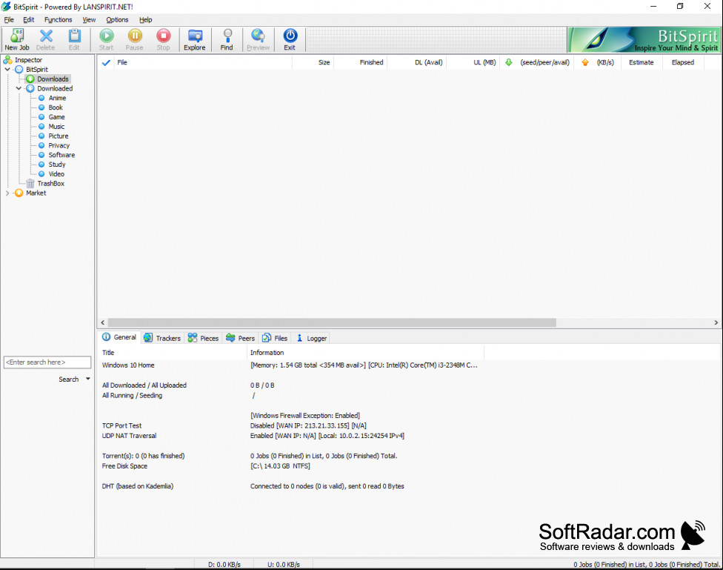This screenshot has width=723, height=570.
Task: Click the orange upload arrow column icon
Action: [x=585, y=62]
